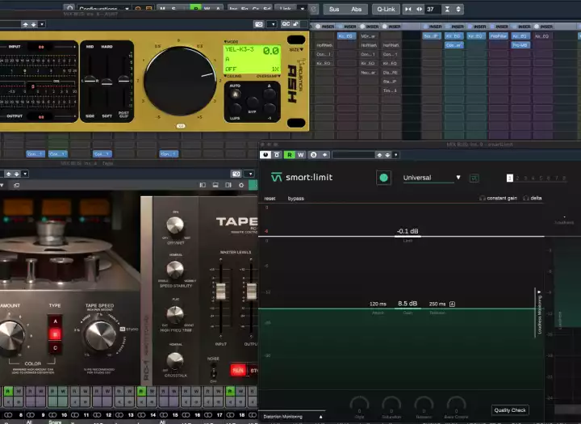581x424 pixels.
Task: Select tape type B button
Action: point(55,334)
